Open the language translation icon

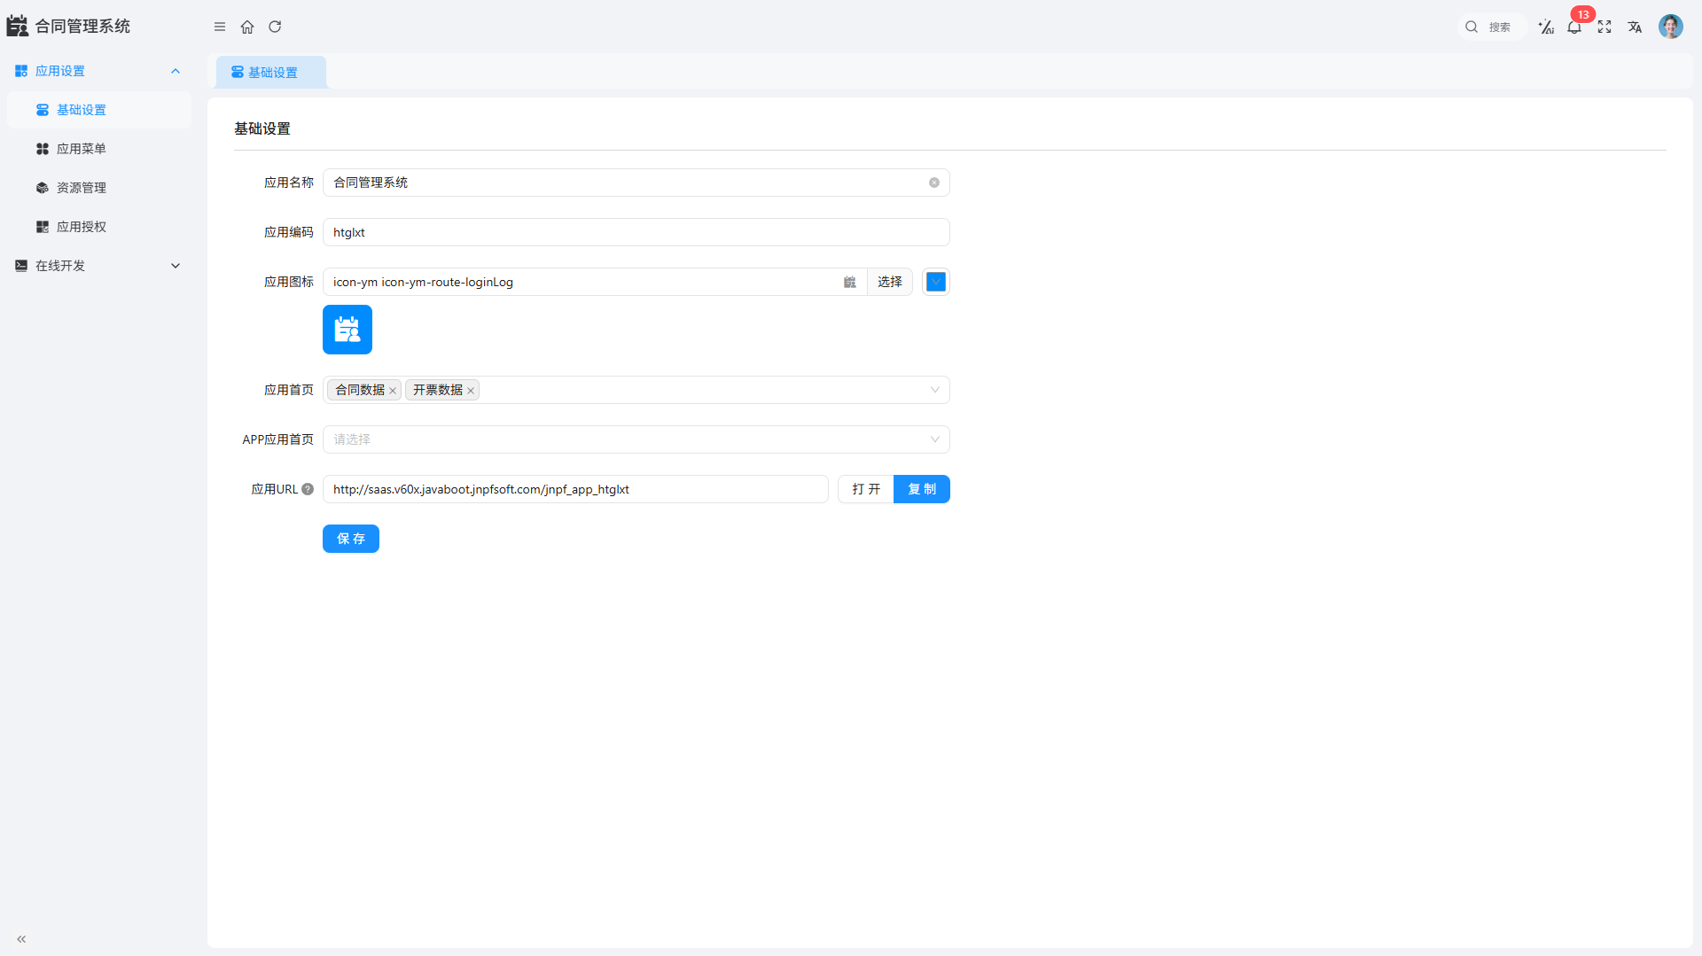(x=1635, y=27)
